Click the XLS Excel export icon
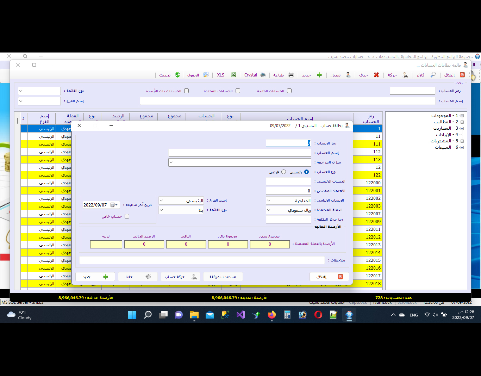Viewport: 481px width, 376px height. click(233, 75)
